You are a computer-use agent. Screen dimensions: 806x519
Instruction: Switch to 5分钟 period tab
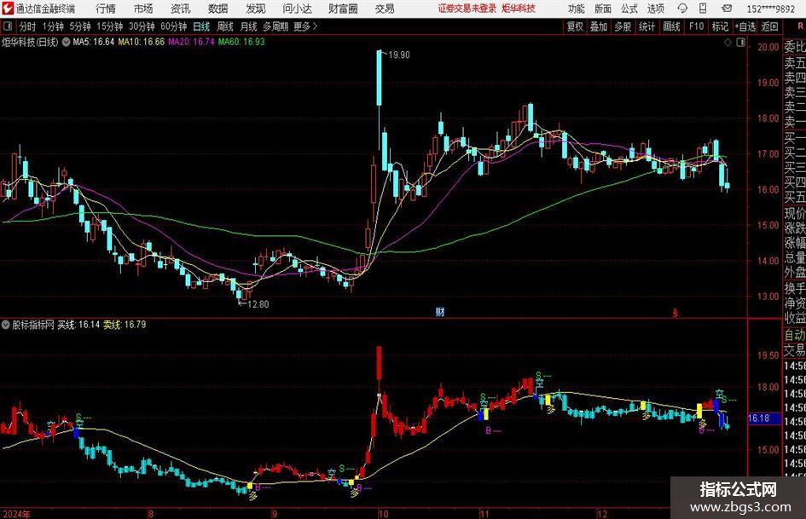click(x=79, y=26)
